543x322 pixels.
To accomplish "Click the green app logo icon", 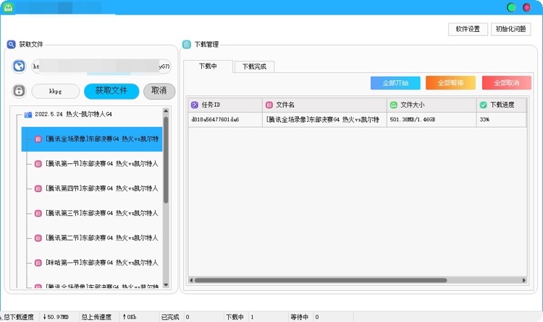I will point(8,7).
